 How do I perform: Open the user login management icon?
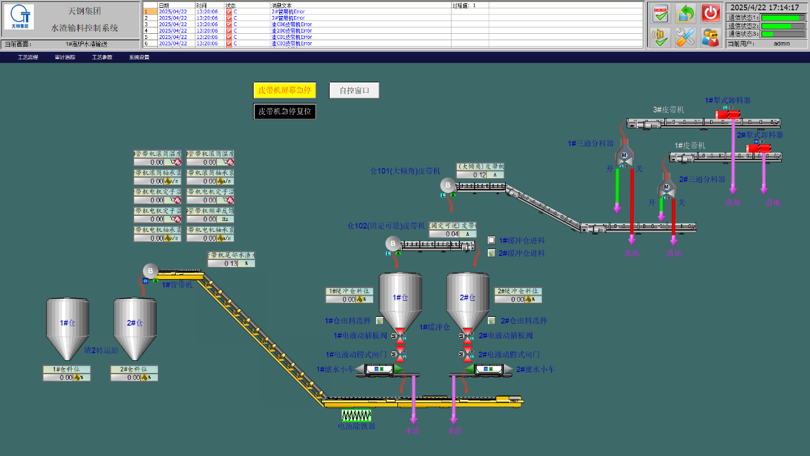pos(710,37)
